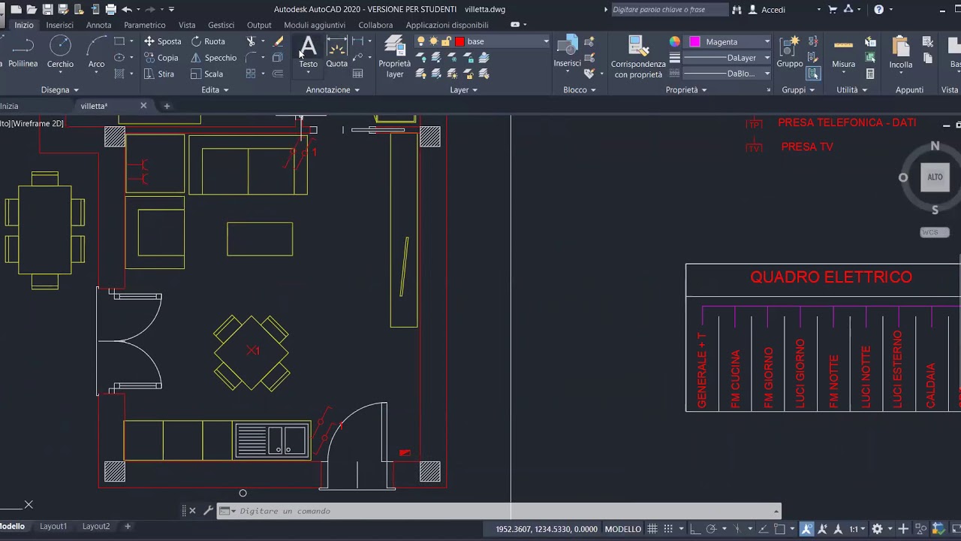Screen dimensions: 961x541
Task: Expand the Utilità panel
Action: (851, 89)
